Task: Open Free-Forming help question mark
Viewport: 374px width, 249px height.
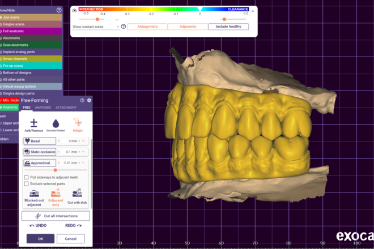Action: pos(82,100)
